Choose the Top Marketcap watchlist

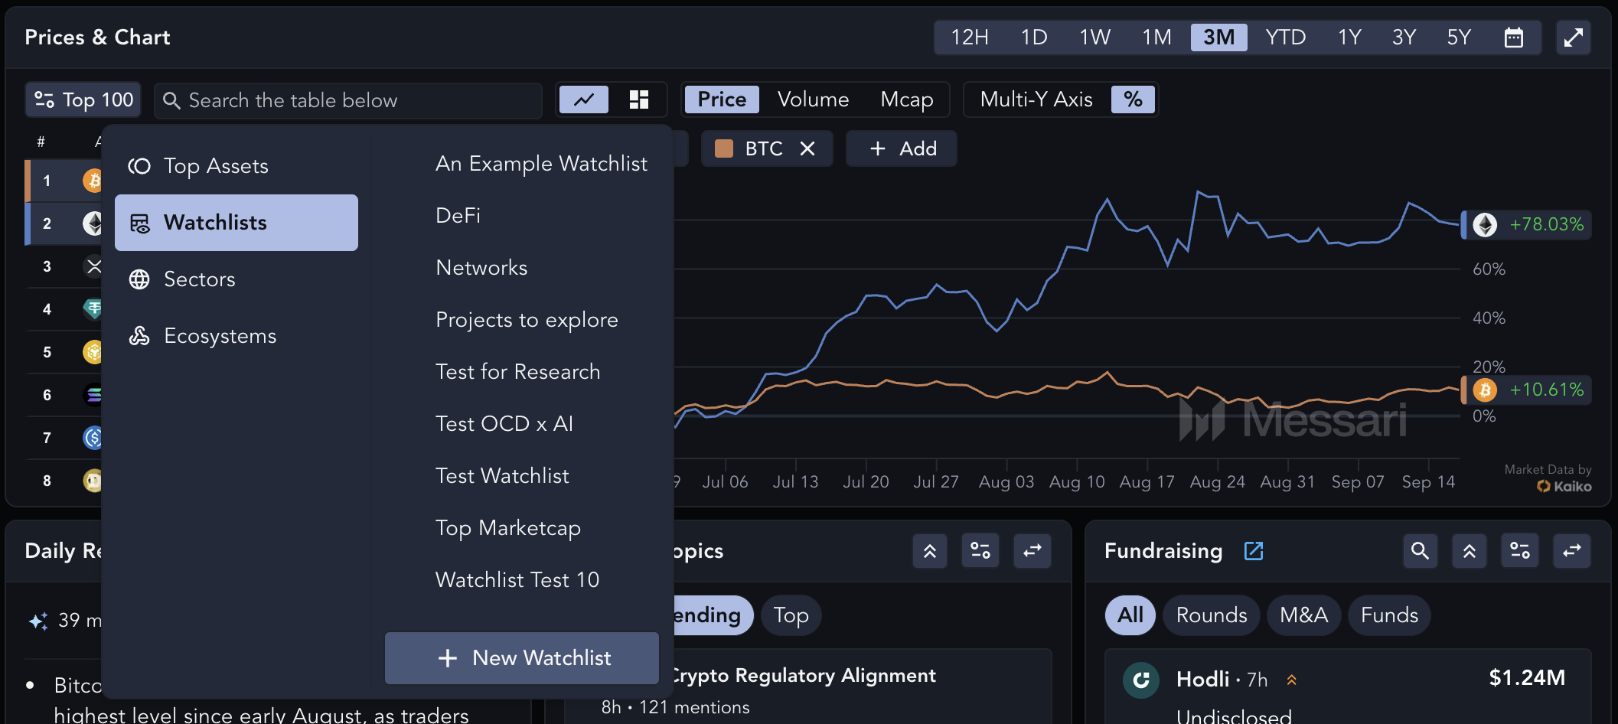click(x=507, y=528)
